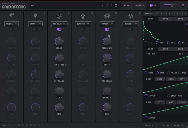Image resolution: width=188 pixels, height=128 pixels.
Task: Switch to the ENV3 tab
Action: (x=180, y=19)
